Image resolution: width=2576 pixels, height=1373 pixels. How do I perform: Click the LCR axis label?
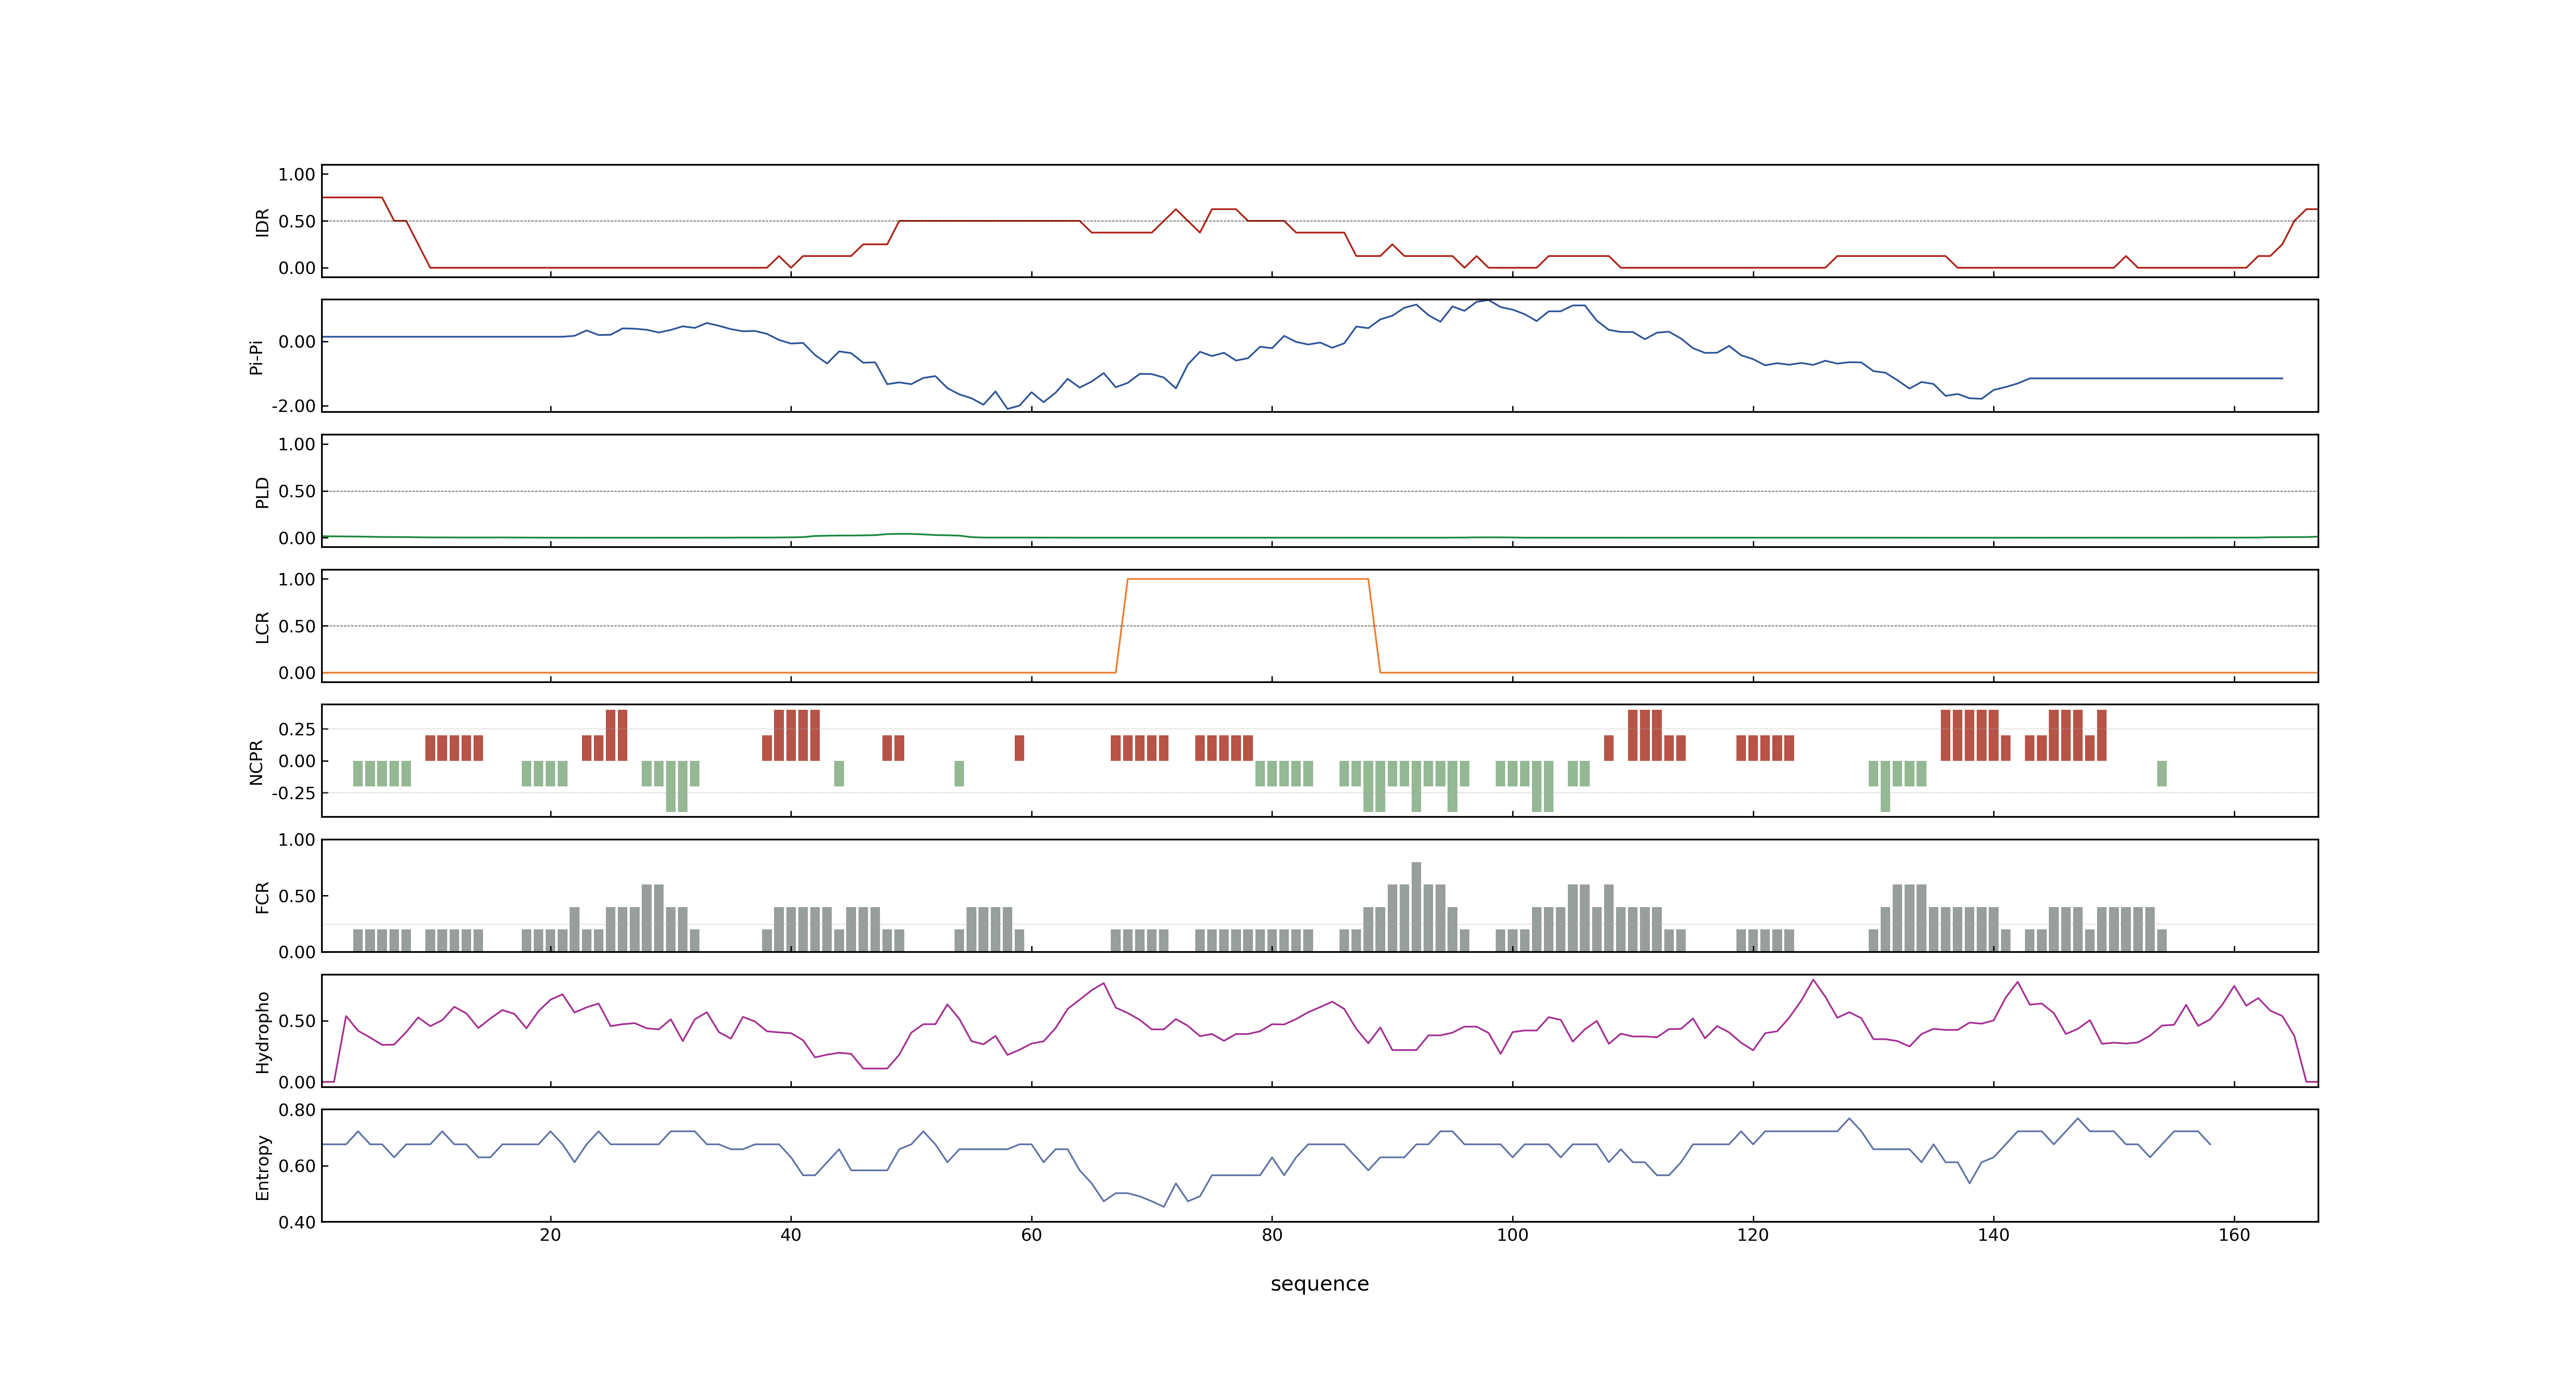262,627
